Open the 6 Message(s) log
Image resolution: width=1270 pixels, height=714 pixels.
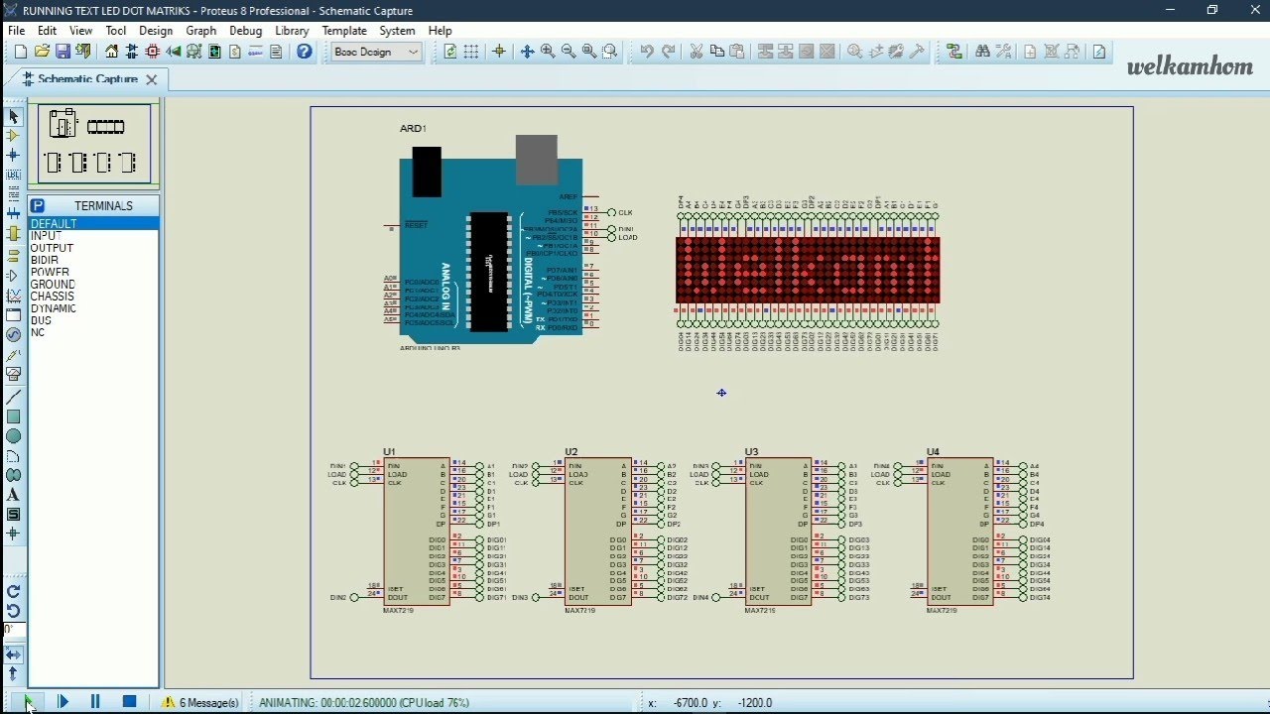(x=201, y=702)
